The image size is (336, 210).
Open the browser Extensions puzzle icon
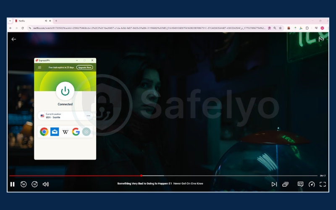click(307, 28)
